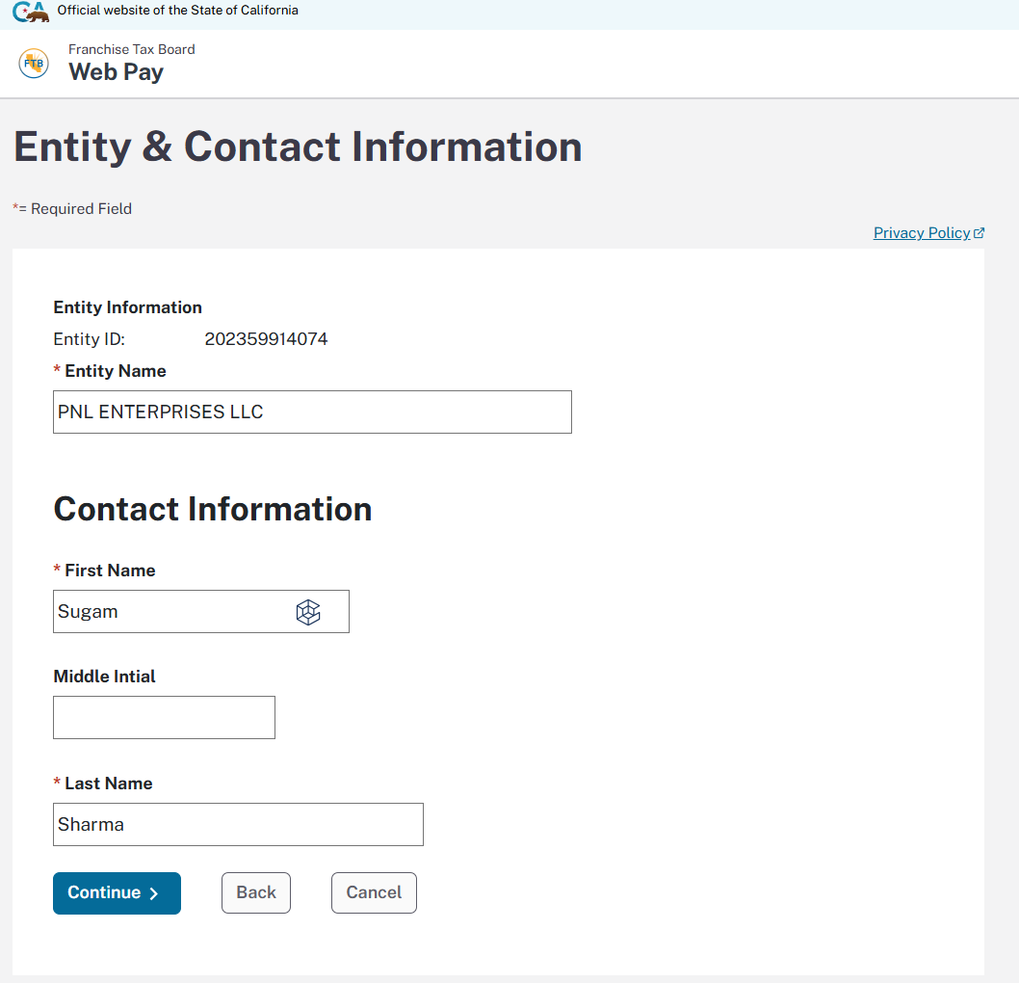Click the autofill icon in First Name field
Viewport: 1019px width, 983px height.
(x=307, y=612)
